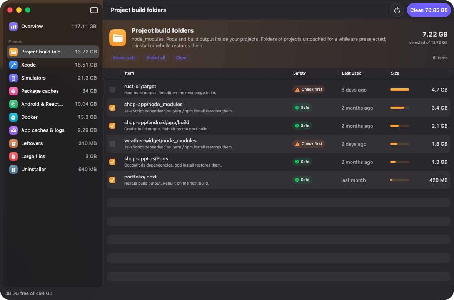This screenshot has height=300, width=454.
Task: Click the Docker cube icon
Action: [13, 117]
